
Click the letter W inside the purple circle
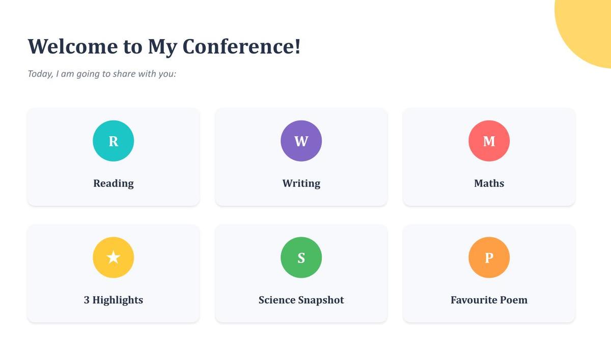click(301, 141)
